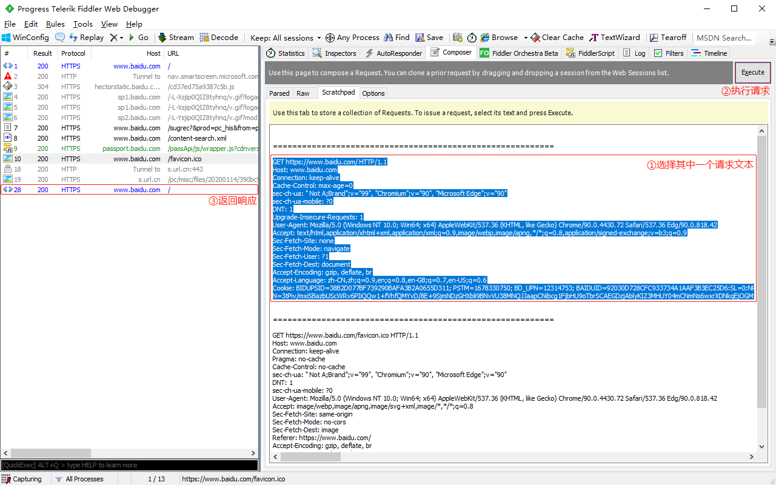Screen dimensions: 776x485
Task: Open the Help menu
Action: [134, 24]
